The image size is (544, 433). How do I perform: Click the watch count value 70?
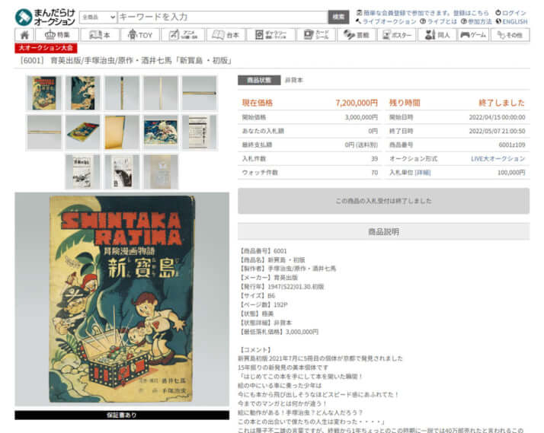374,173
